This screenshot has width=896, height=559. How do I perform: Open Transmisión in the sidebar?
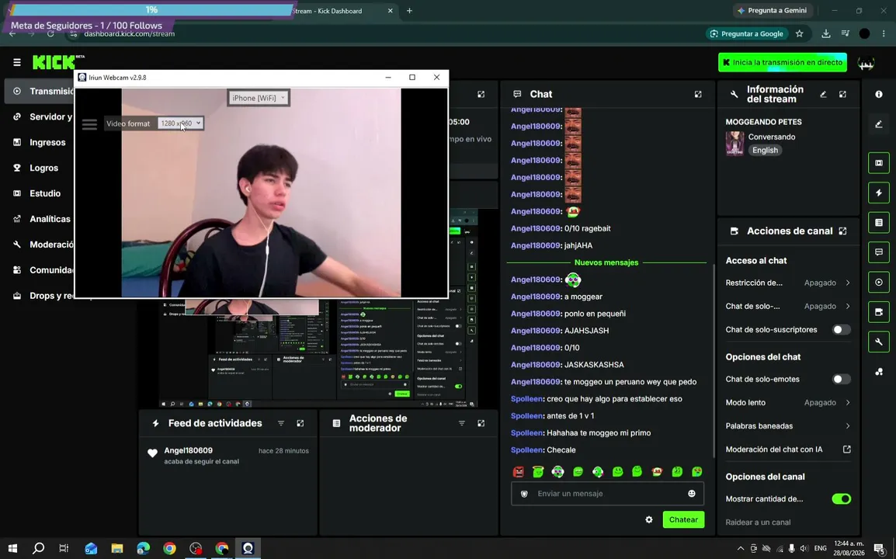40,92
